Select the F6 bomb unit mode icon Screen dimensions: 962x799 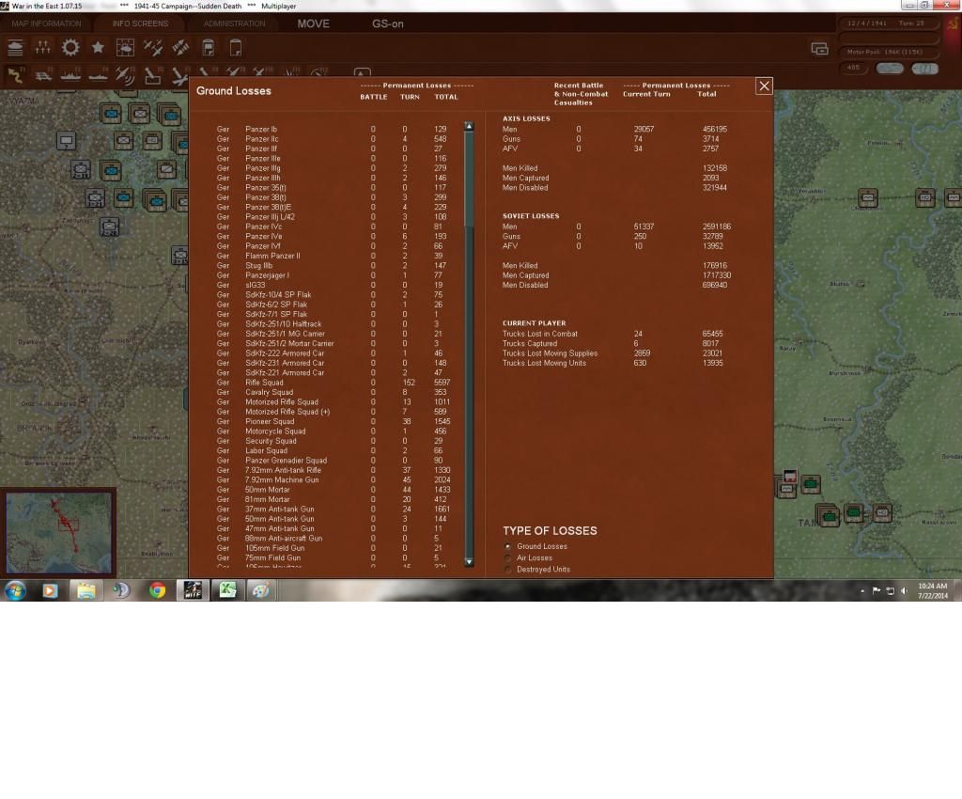[x=153, y=75]
